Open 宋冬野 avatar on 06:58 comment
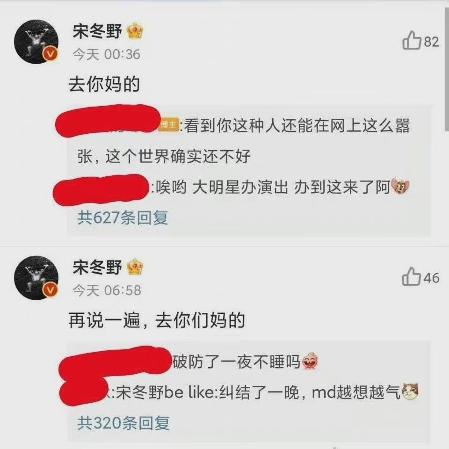 [36, 278]
